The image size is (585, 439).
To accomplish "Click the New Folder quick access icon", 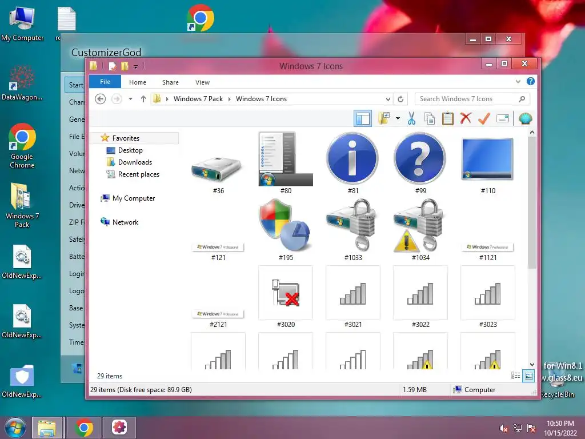I will click(125, 66).
